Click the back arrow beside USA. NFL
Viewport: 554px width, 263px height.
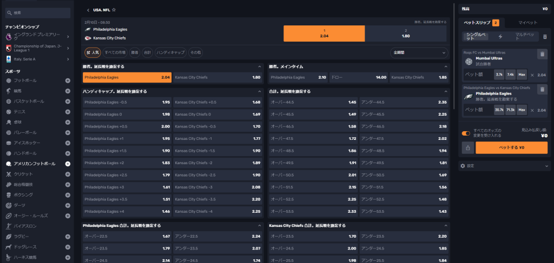point(88,10)
